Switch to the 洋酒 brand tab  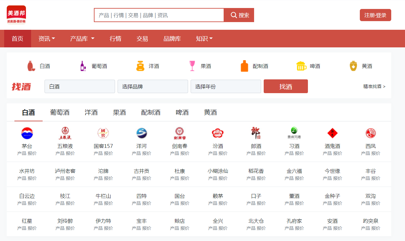pyautogui.click(x=91, y=112)
